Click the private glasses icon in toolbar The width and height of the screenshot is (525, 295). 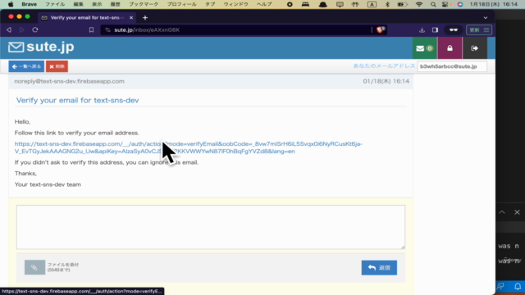[454, 30]
